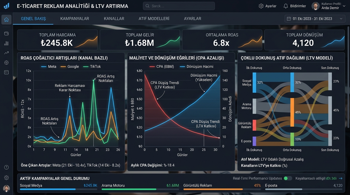
Task: Click the E-posta campaign progress bar
Action: point(304,189)
